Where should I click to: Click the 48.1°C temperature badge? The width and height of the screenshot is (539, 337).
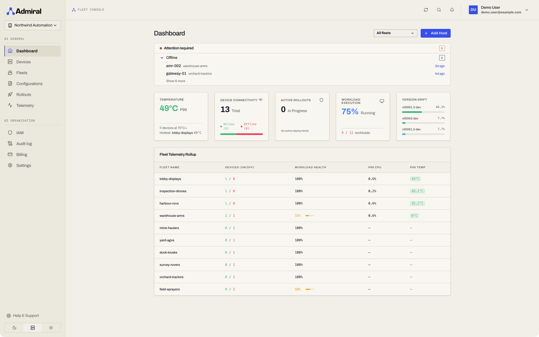[x=417, y=191]
